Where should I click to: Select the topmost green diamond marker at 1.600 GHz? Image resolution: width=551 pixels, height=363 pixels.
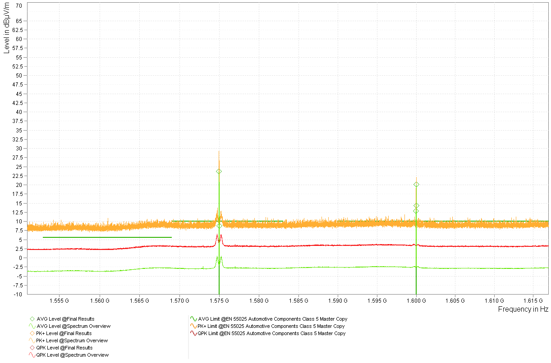coord(416,184)
